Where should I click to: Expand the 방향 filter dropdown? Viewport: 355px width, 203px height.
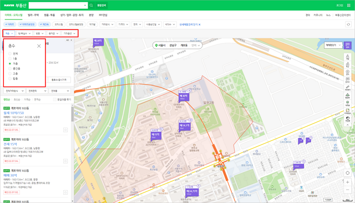click(39, 33)
